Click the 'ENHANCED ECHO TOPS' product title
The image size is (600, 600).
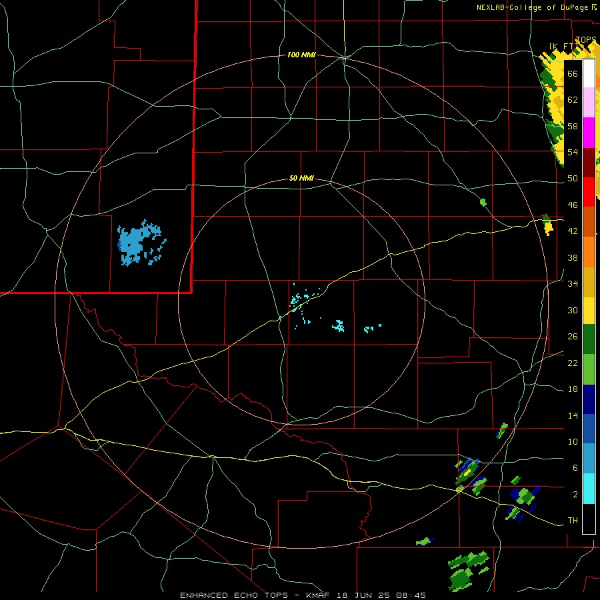(234, 595)
